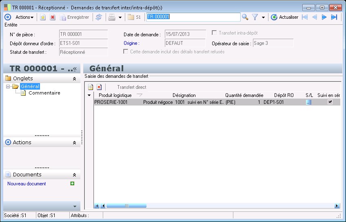The width and height of the screenshot is (346, 222).
Task: Toggle the détails transfert refusés checkbox
Action: coord(126,52)
